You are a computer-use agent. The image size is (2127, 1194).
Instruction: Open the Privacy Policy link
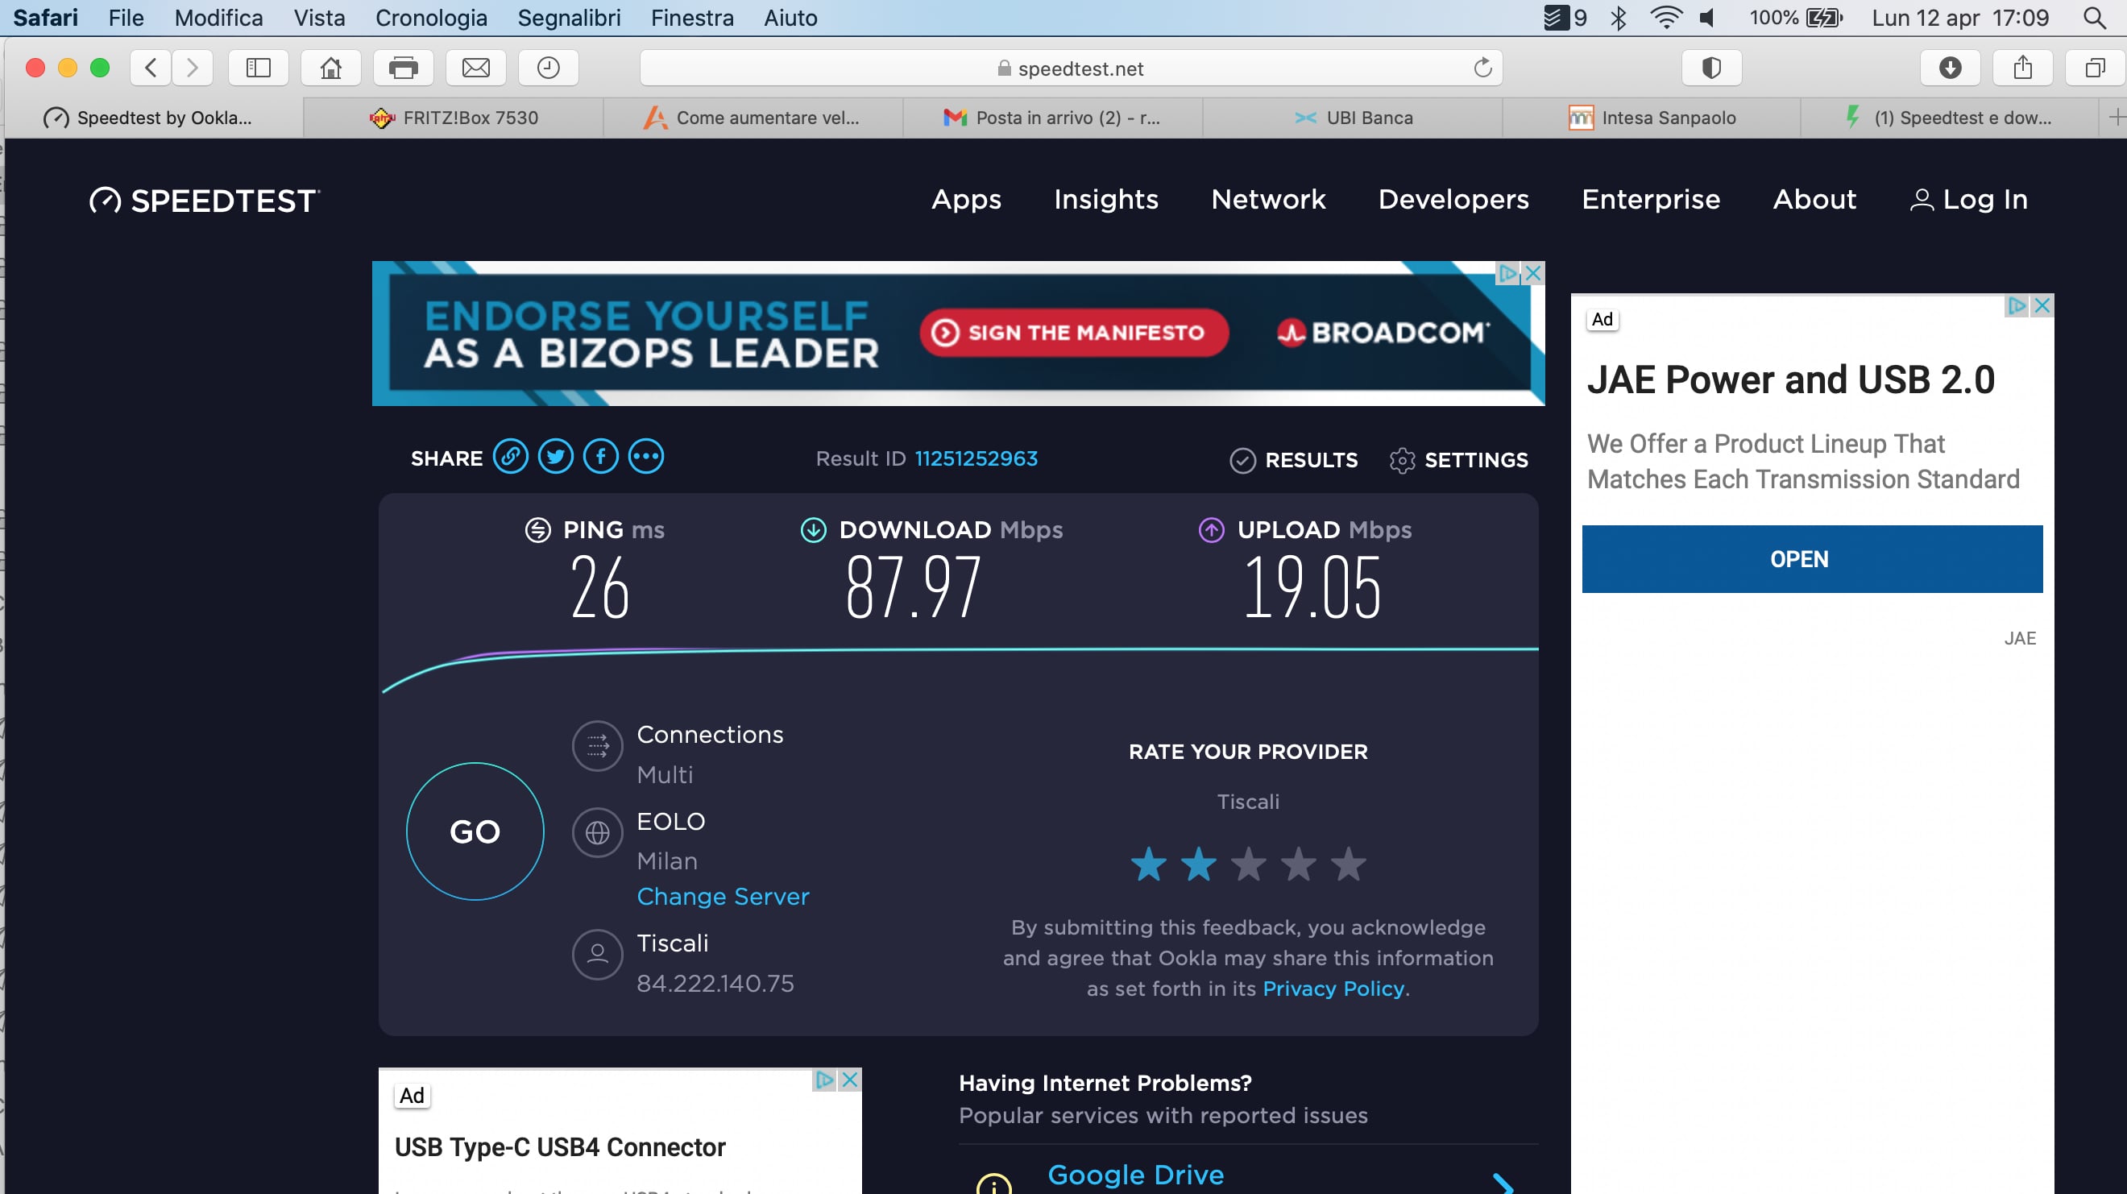(x=1333, y=989)
